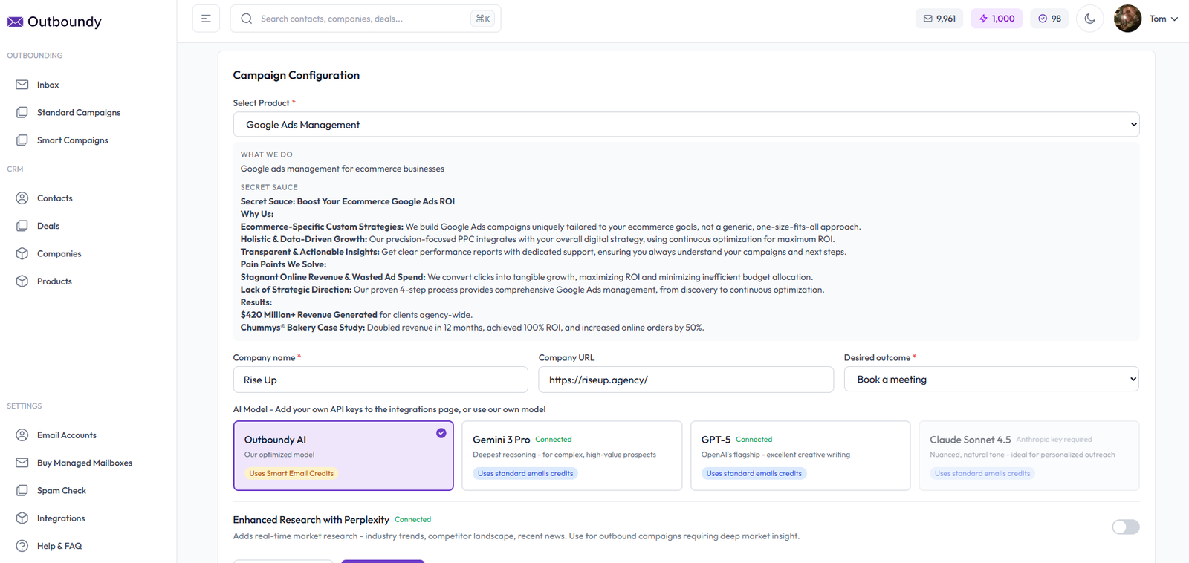Click the Help & FAQ question icon
This screenshot has width=1189, height=563.
pyautogui.click(x=22, y=546)
